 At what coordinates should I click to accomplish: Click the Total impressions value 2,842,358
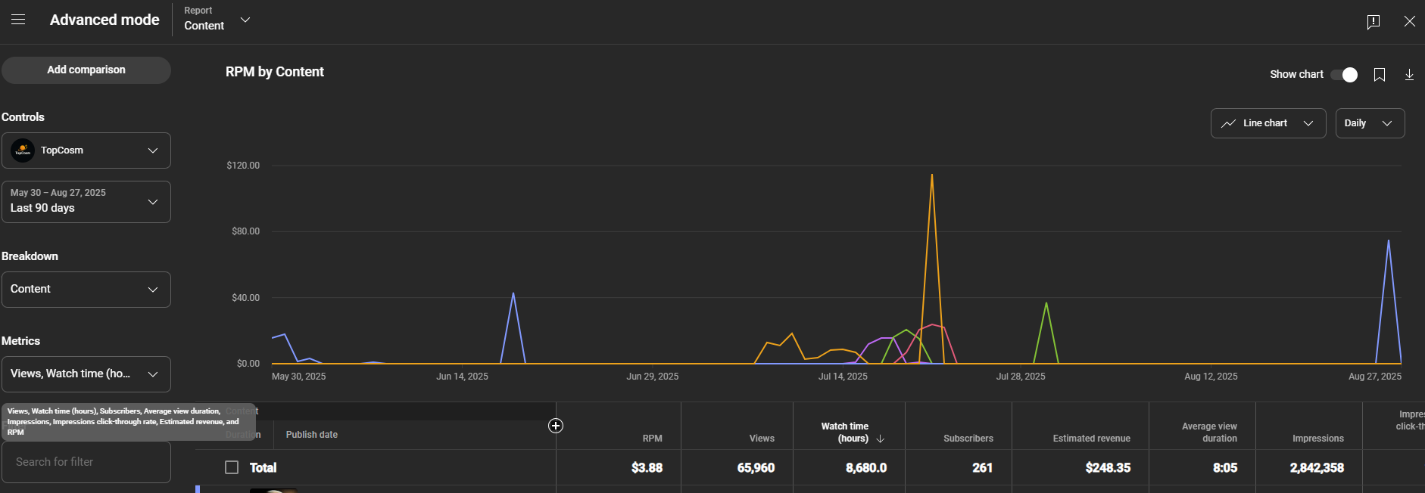pos(1317,468)
